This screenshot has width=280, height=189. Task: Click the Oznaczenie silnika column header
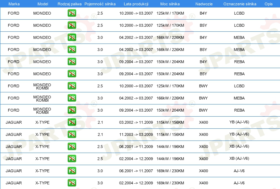[x=240, y=4]
